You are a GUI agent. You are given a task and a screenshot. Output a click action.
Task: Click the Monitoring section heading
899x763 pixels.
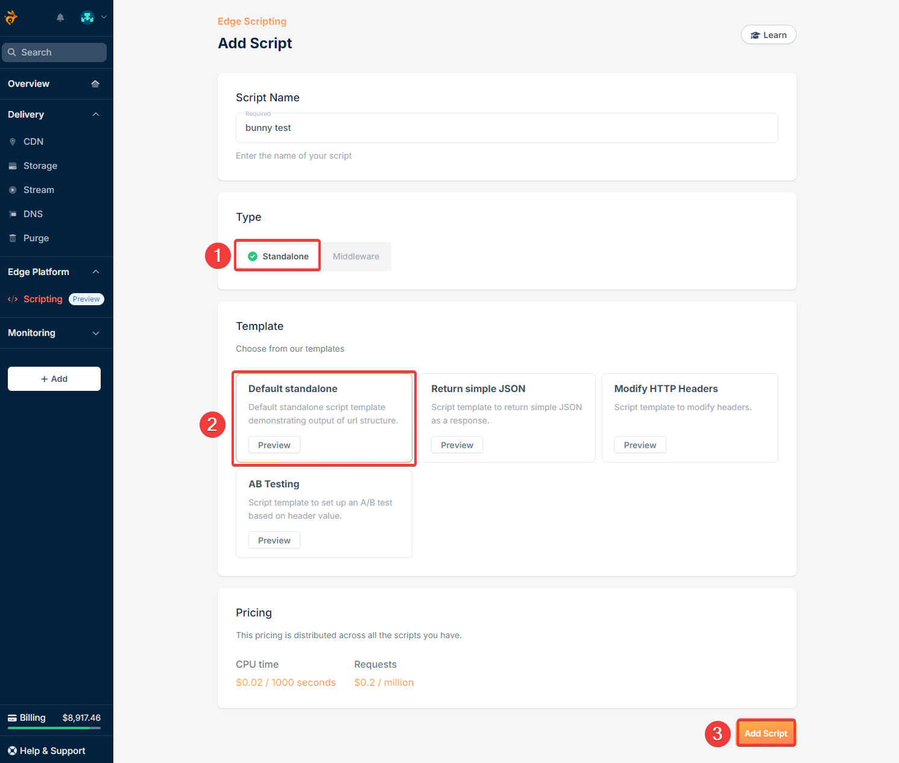pos(31,333)
